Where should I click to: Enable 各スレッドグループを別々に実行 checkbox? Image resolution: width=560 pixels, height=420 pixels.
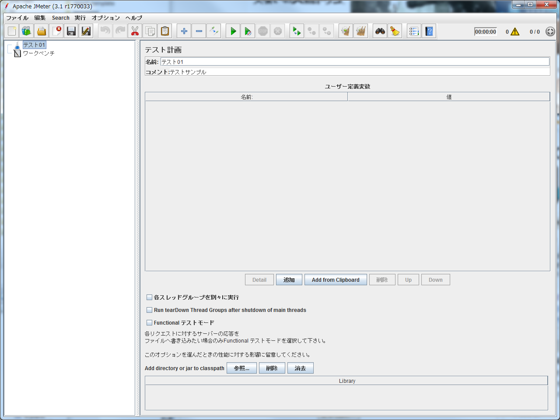click(149, 297)
